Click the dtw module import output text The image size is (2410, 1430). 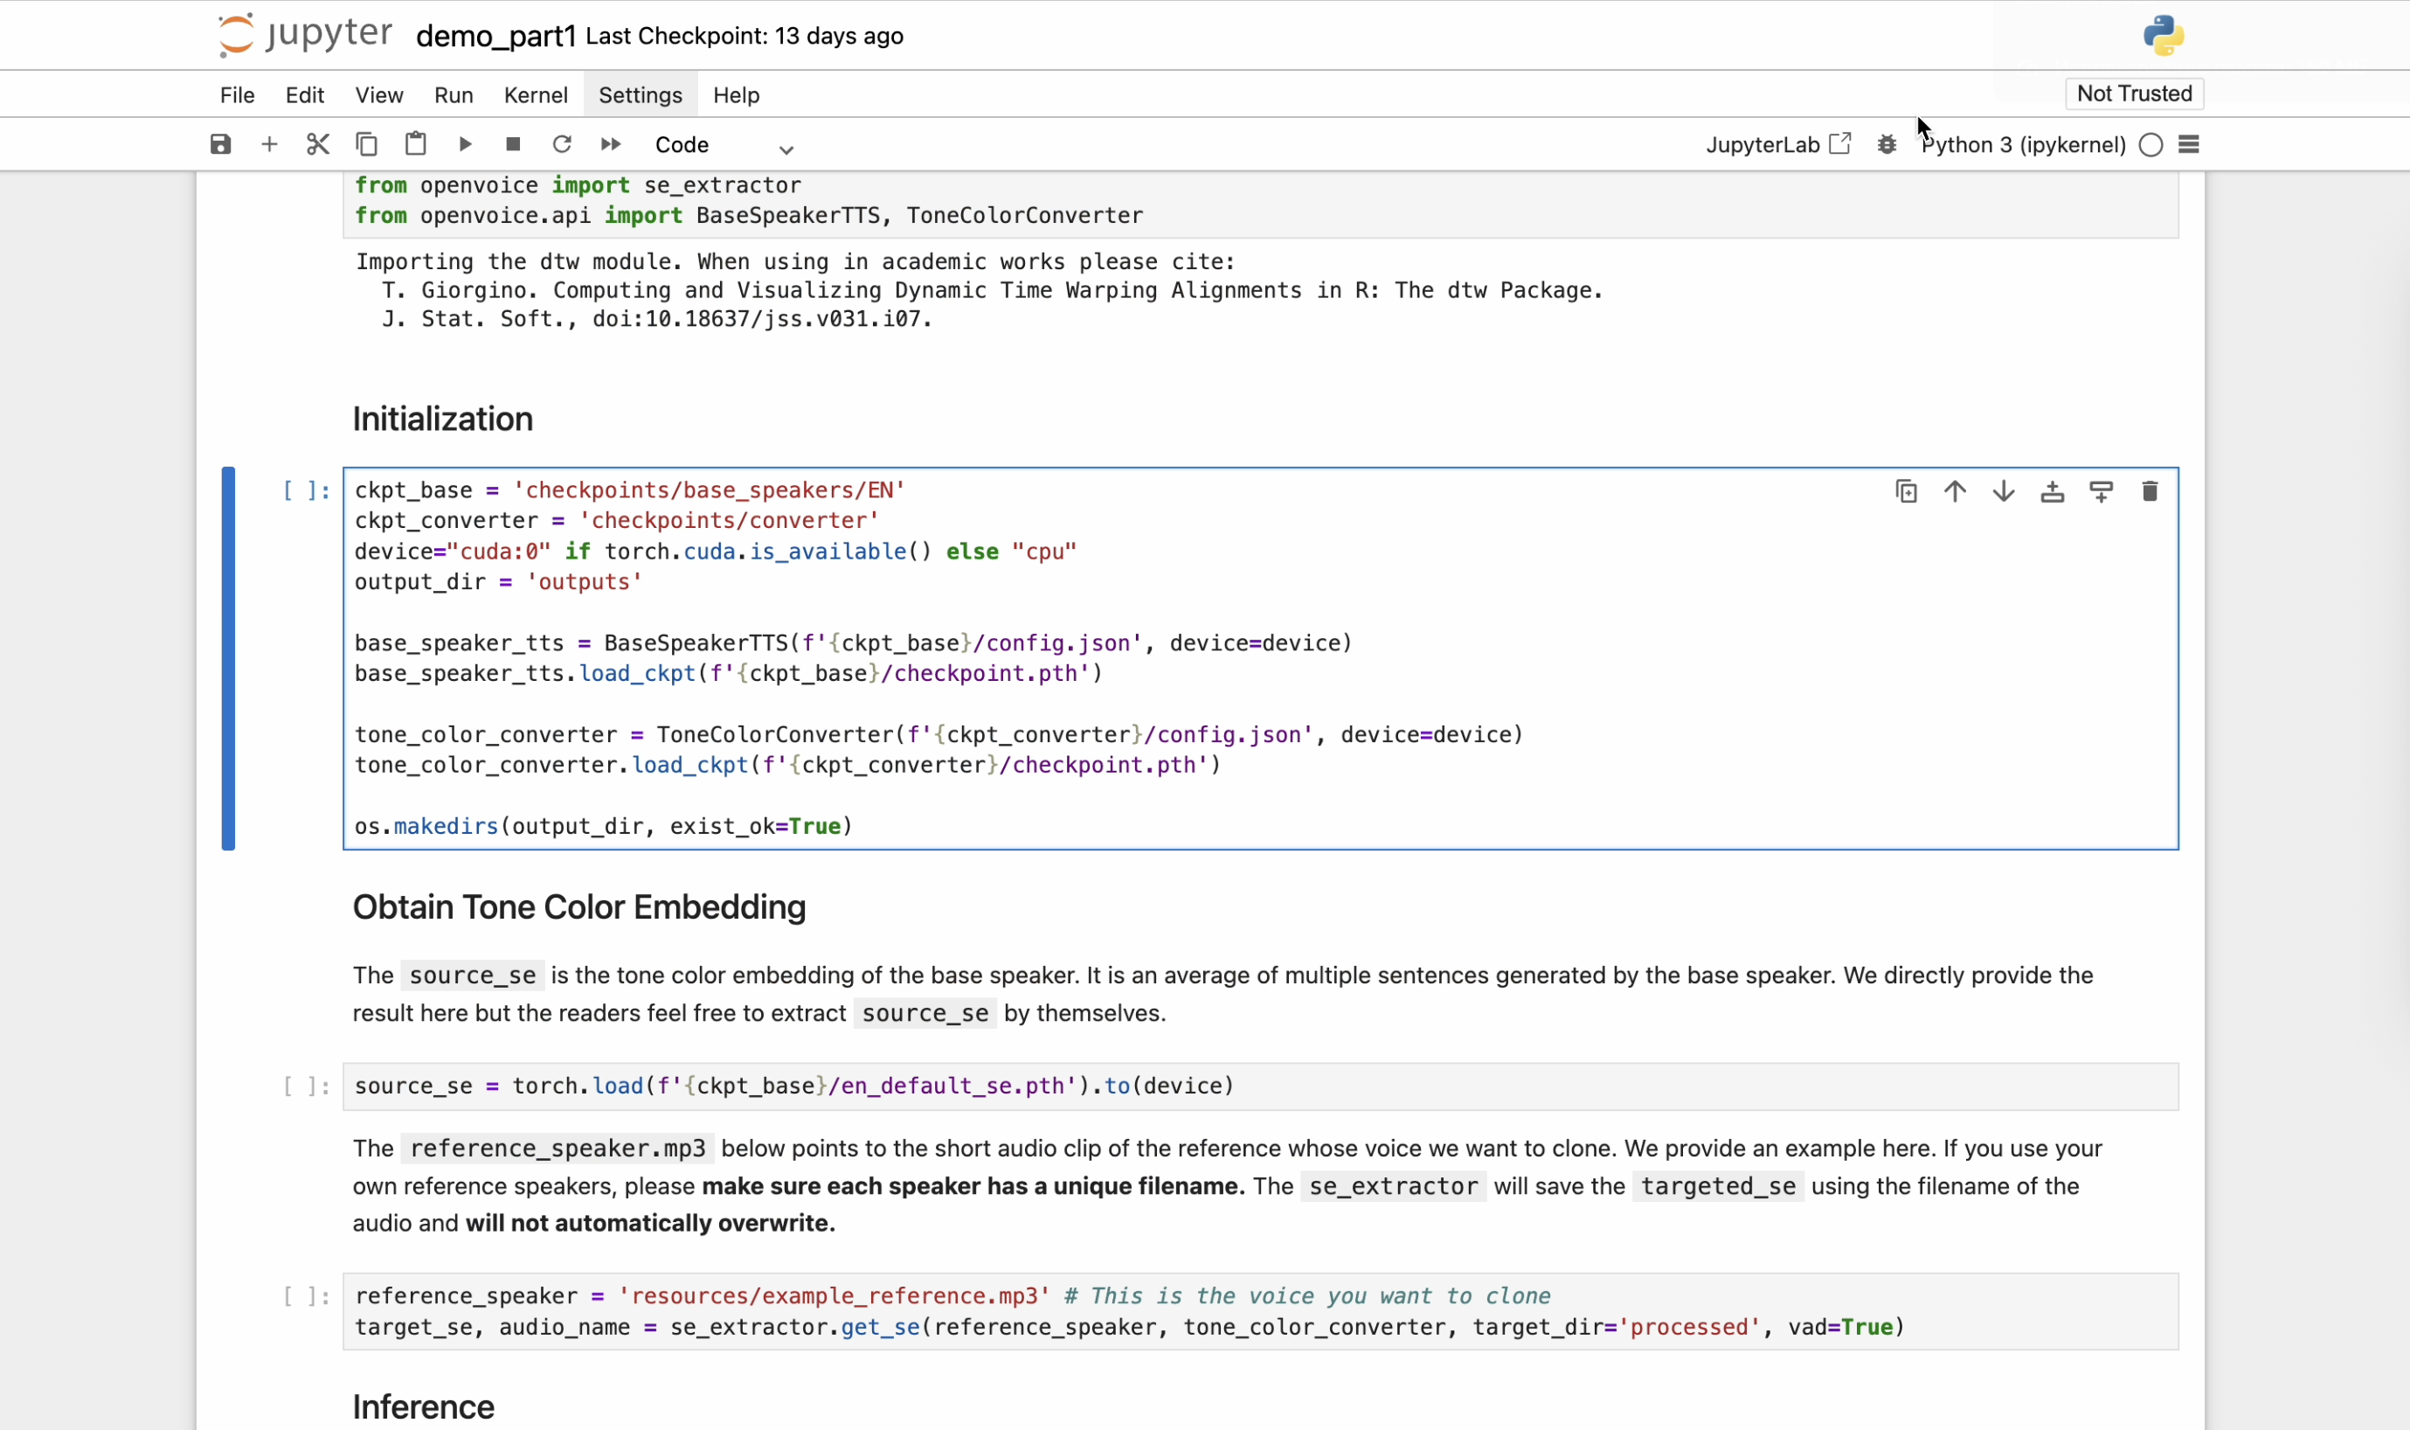pos(979,290)
